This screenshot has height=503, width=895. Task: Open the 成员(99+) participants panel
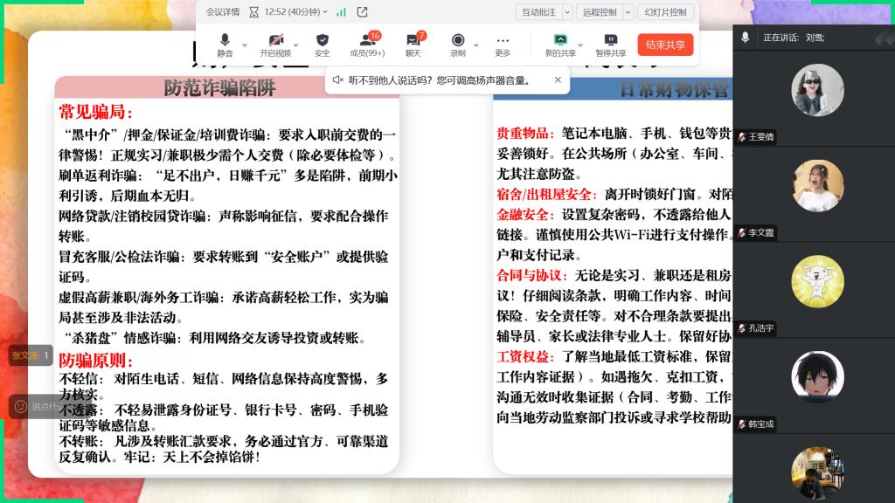click(x=367, y=45)
